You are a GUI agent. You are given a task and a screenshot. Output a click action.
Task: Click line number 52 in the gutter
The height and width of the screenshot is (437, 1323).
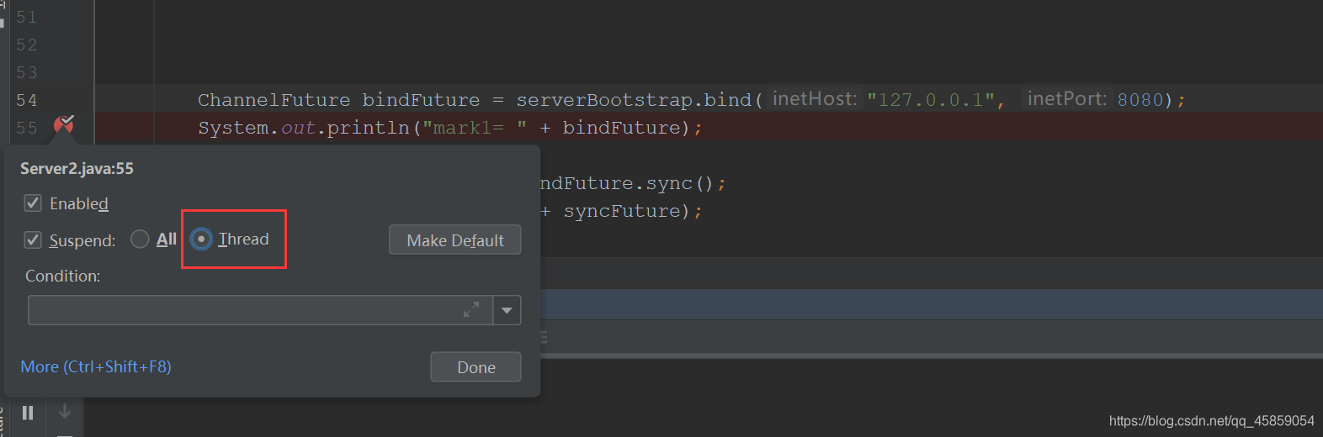(27, 45)
